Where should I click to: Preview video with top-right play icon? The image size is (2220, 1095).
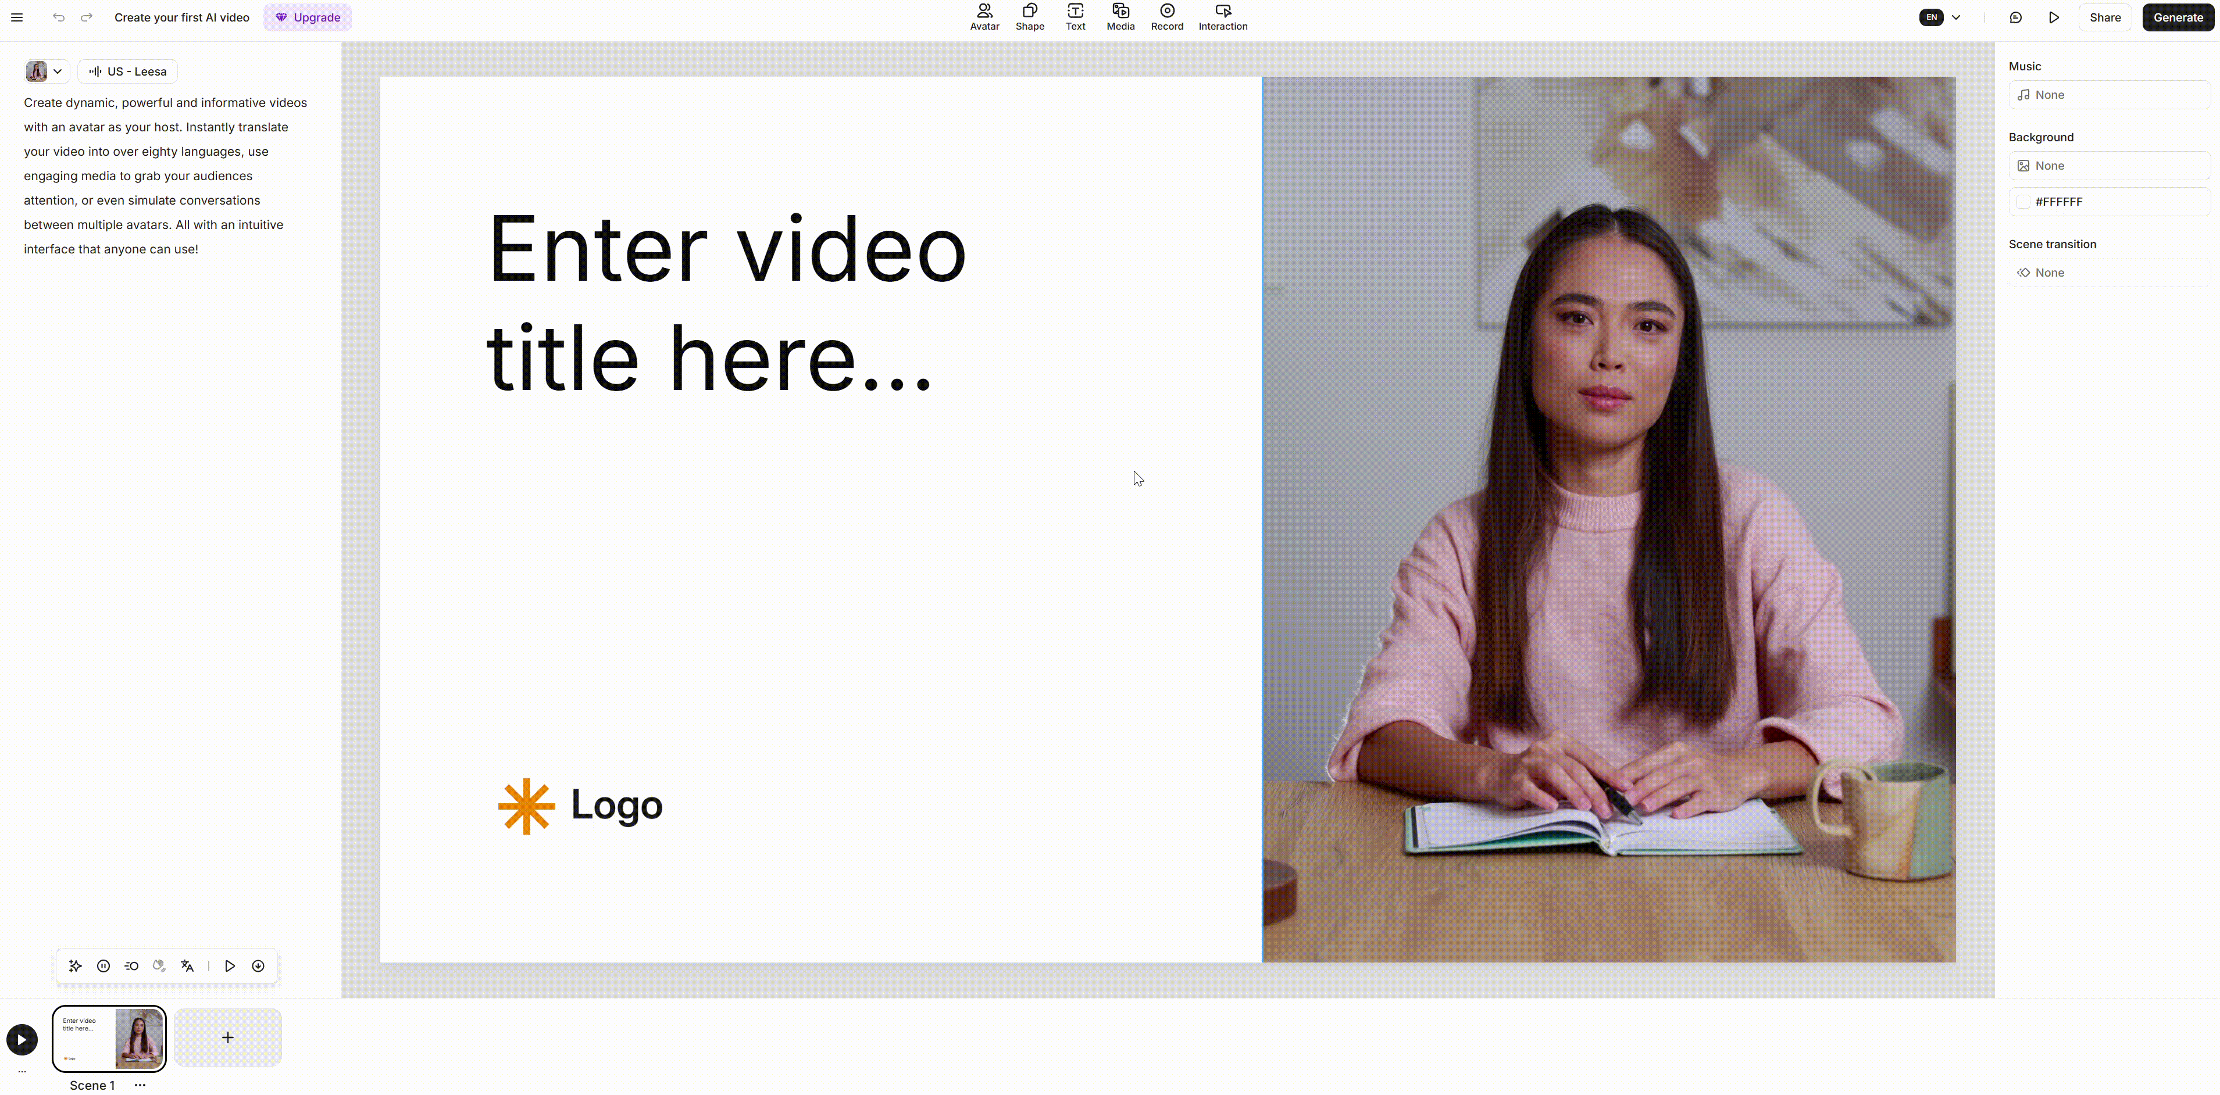tap(2054, 17)
